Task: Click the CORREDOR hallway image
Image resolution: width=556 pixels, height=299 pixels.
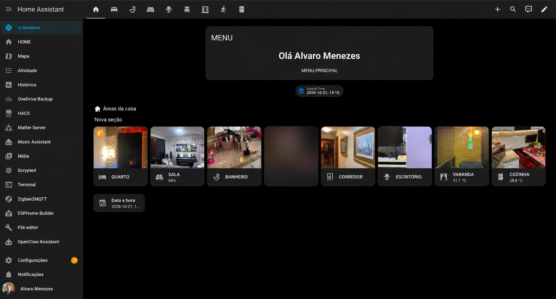Action: click(348, 147)
